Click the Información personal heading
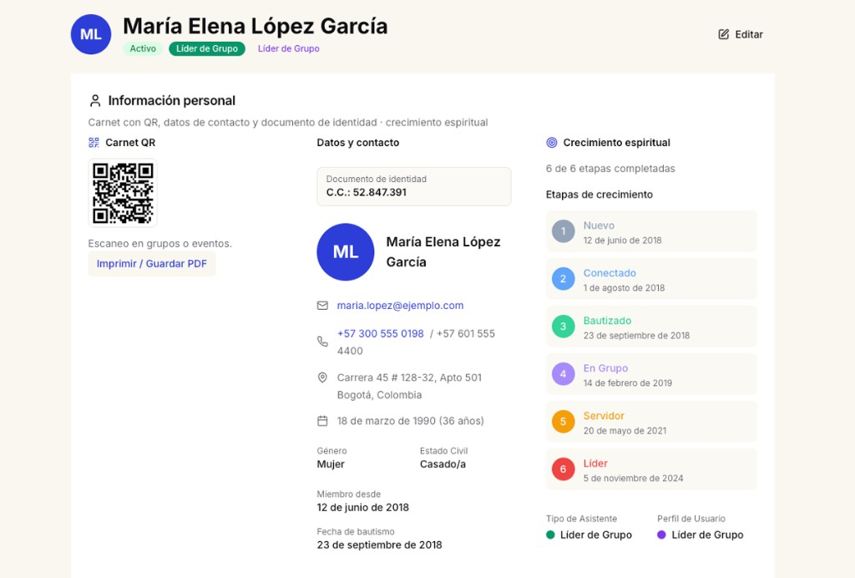This screenshot has height=578, width=855. pyautogui.click(x=172, y=100)
